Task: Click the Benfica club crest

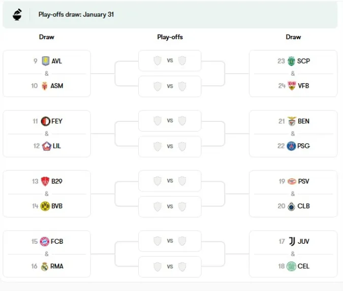Action: tap(292, 121)
